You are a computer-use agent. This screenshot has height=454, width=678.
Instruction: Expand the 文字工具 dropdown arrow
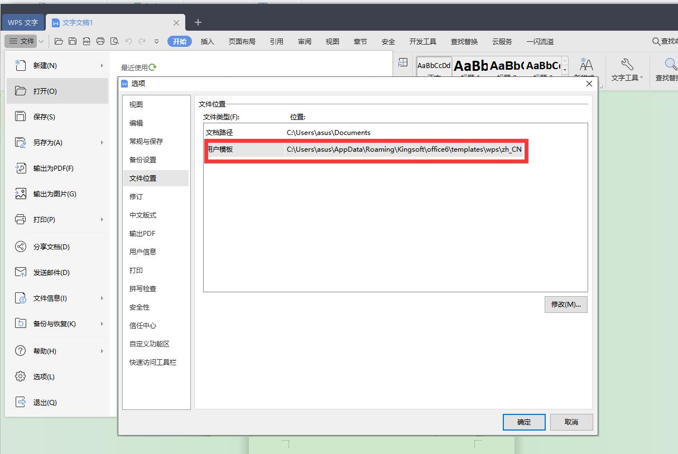[x=641, y=78]
